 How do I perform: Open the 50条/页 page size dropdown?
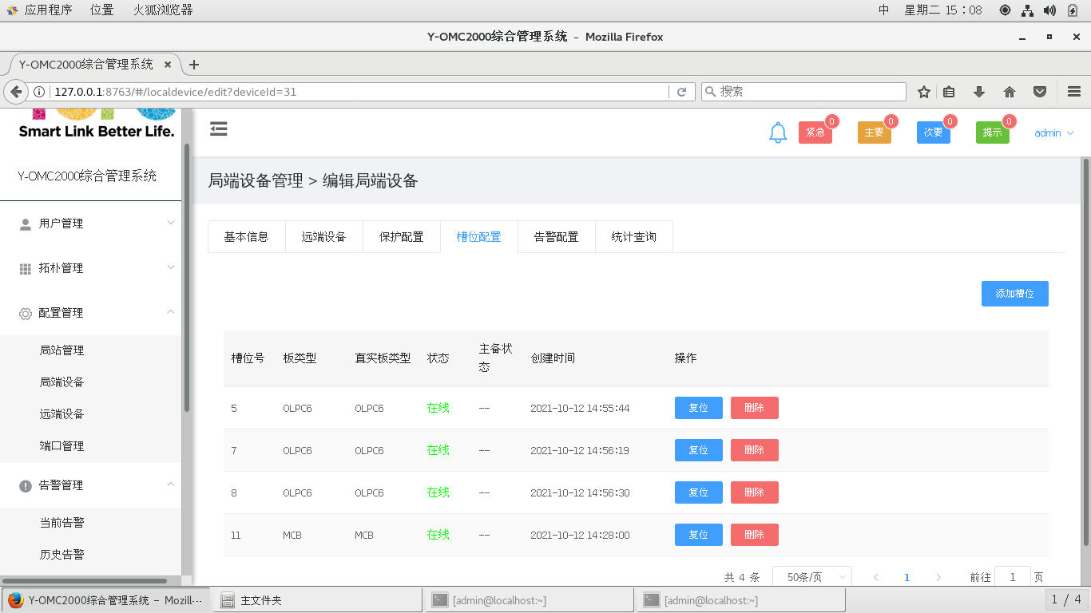click(812, 577)
